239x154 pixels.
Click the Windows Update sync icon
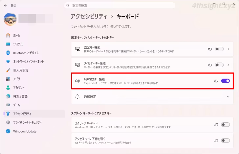pyautogui.click(x=8, y=131)
